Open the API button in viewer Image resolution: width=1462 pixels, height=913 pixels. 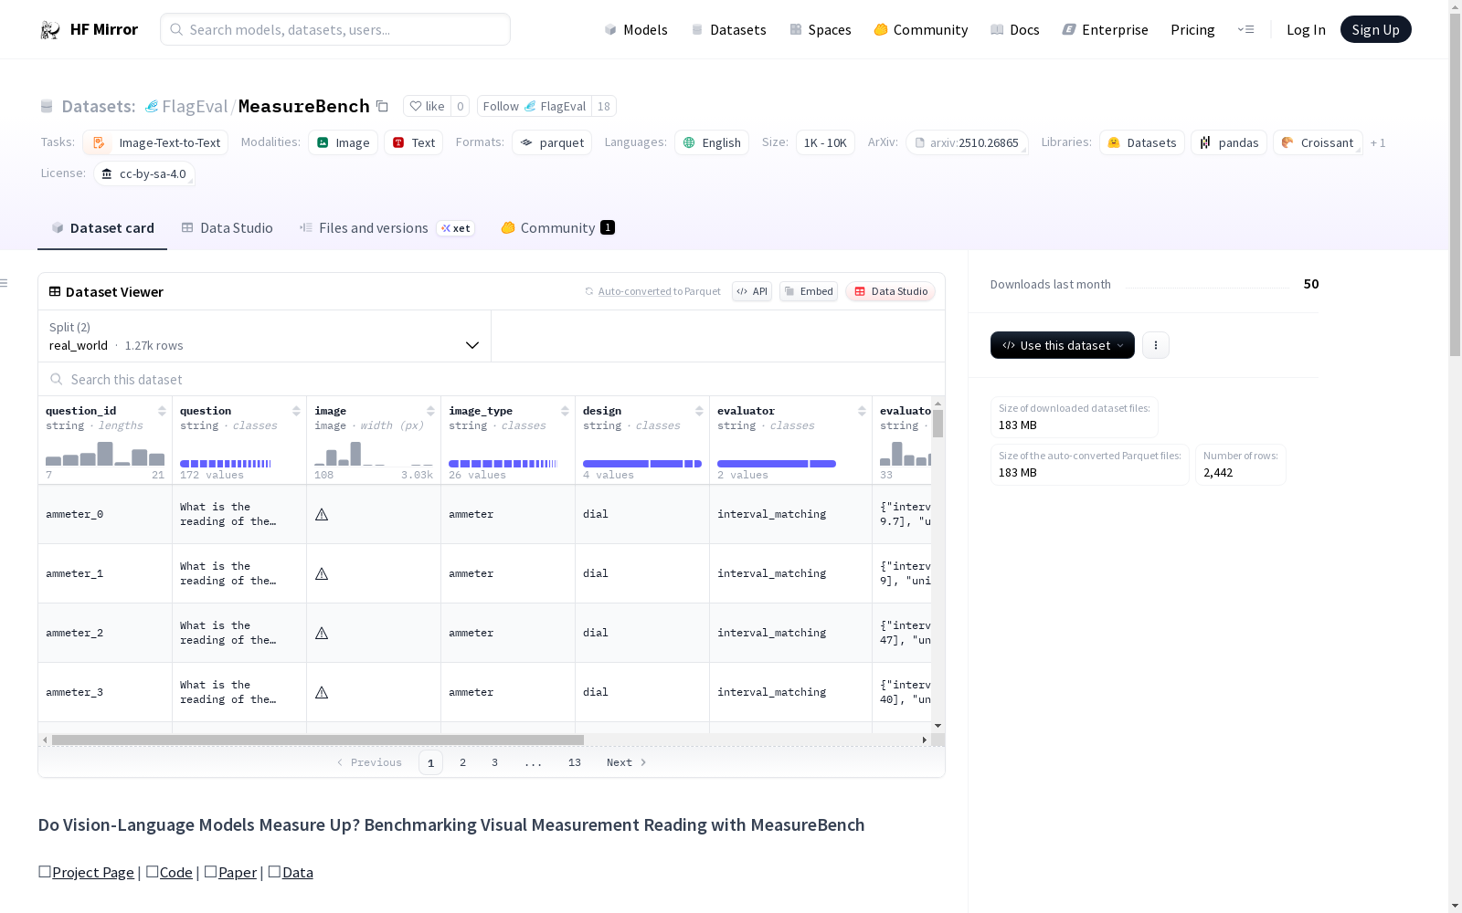[x=752, y=291]
